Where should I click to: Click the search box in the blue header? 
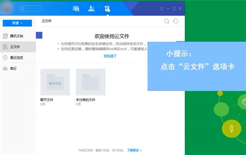30,9
